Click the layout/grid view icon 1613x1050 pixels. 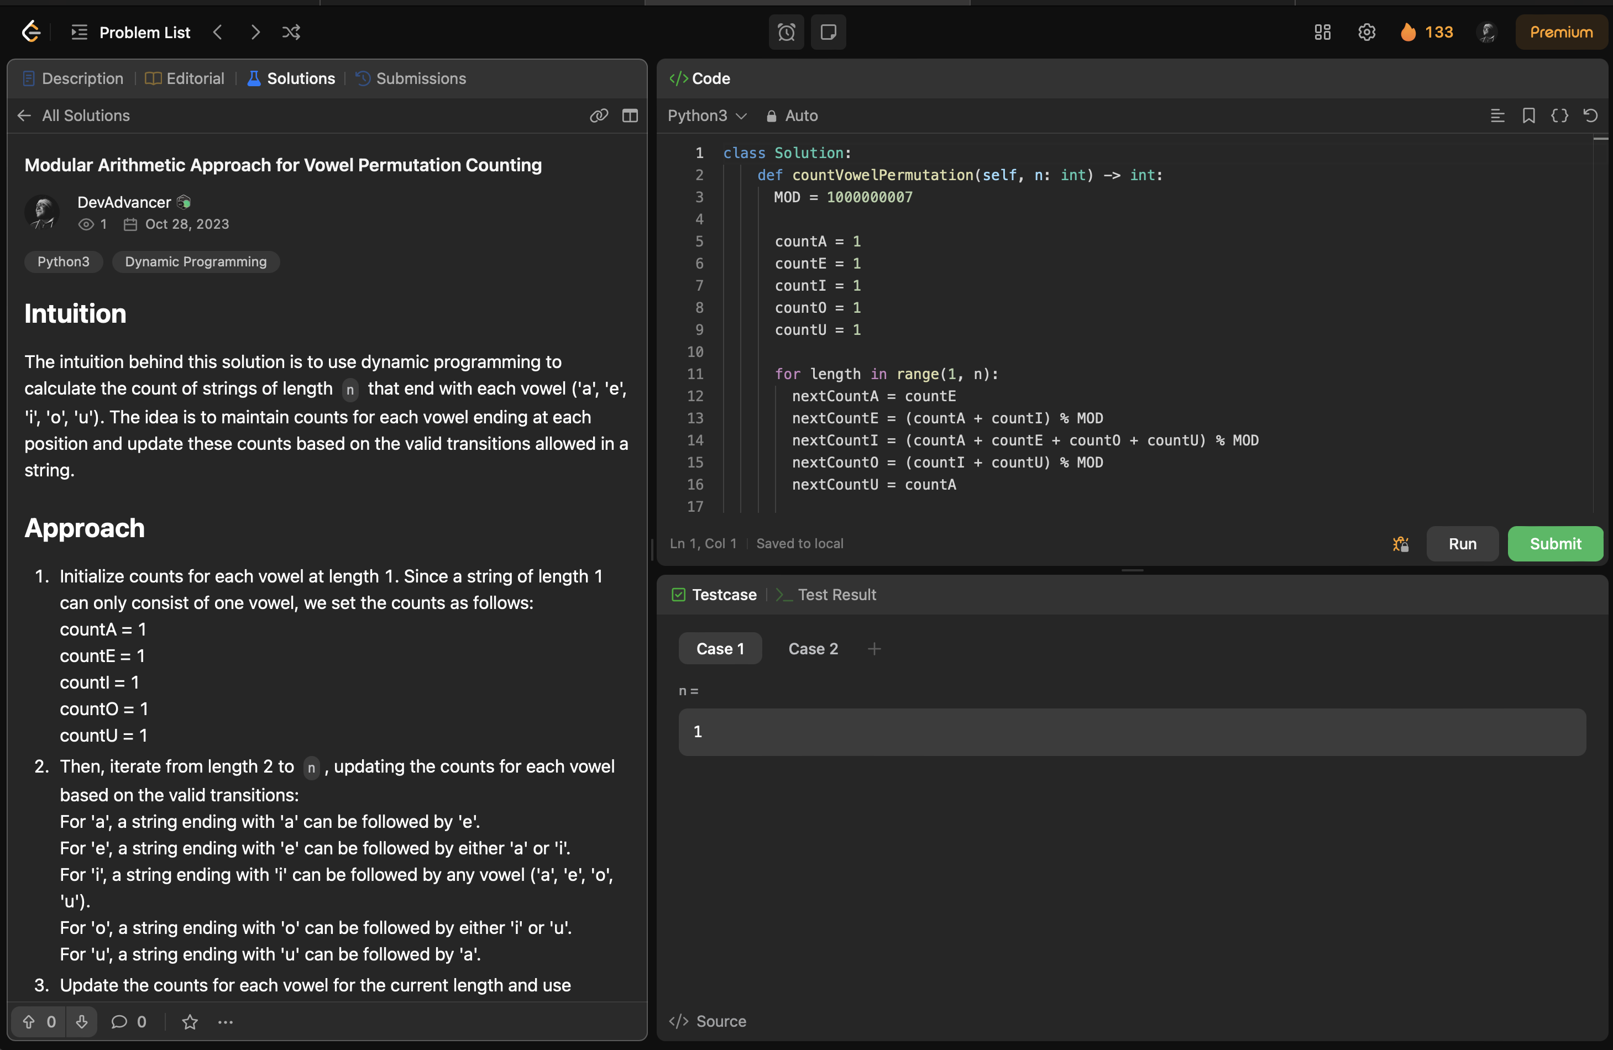[1322, 32]
